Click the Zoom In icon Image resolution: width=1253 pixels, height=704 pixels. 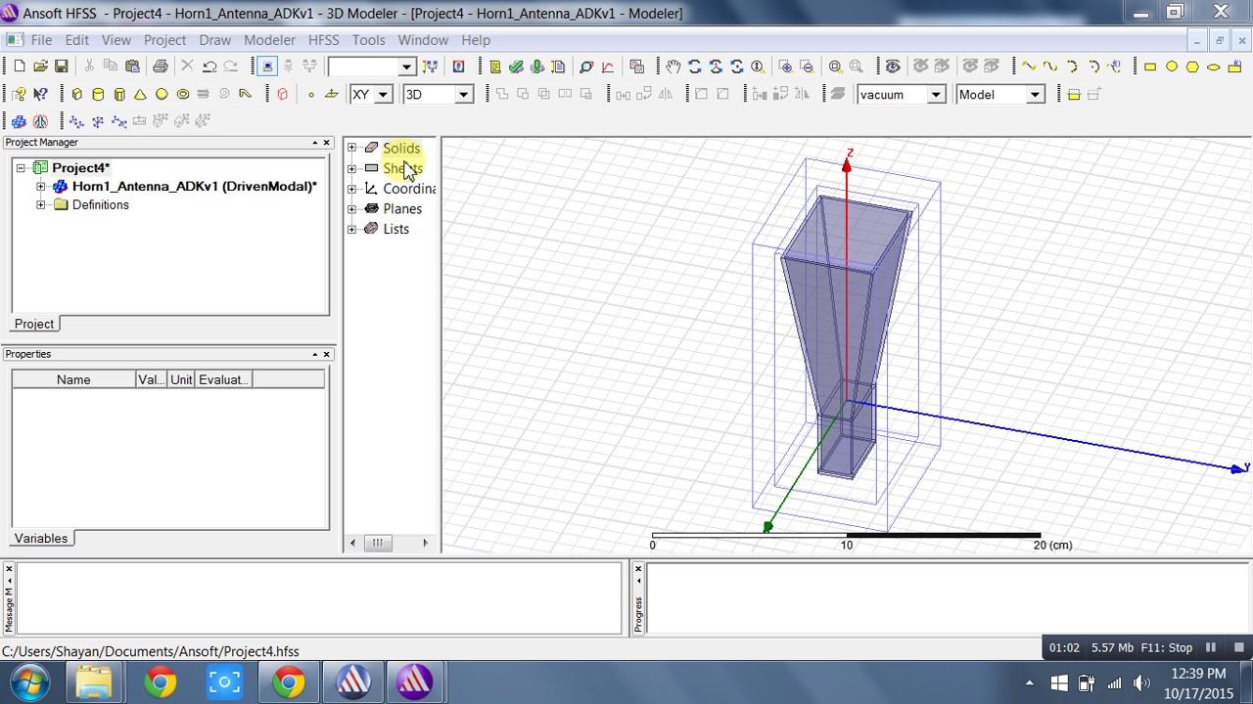(785, 66)
